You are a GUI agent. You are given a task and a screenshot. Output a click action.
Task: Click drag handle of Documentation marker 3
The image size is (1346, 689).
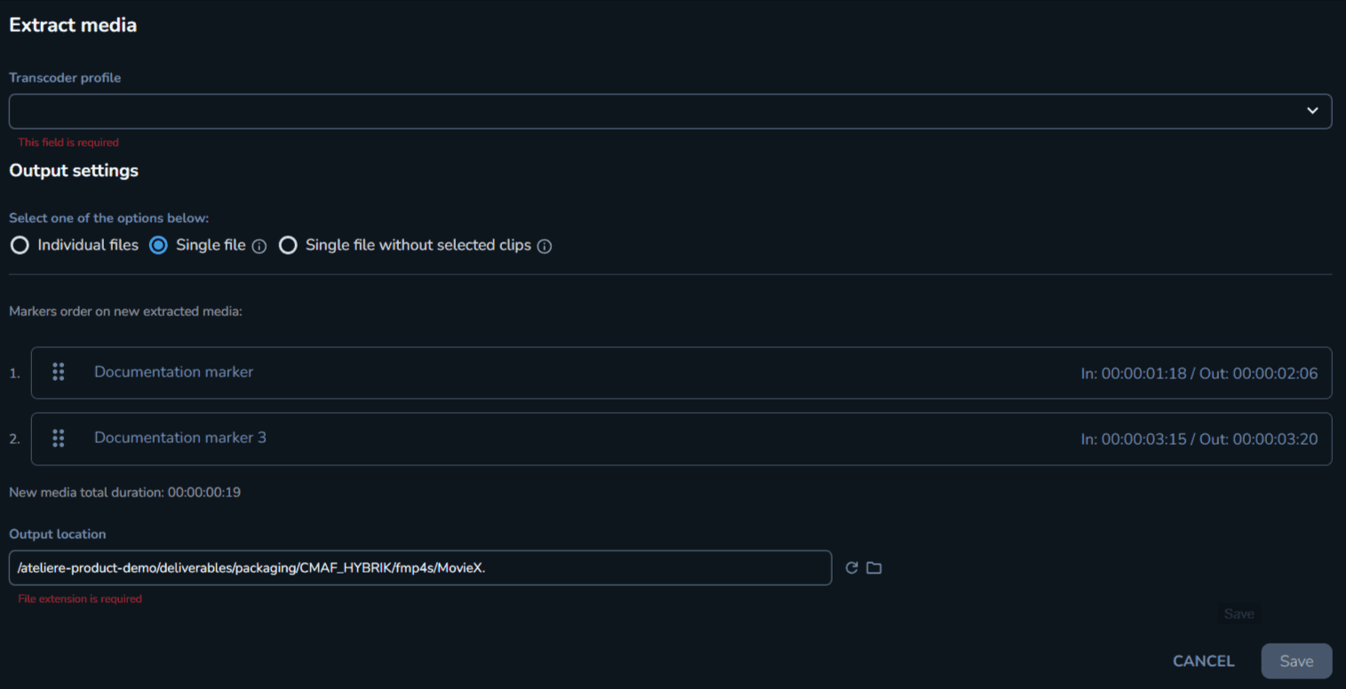tap(59, 438)
